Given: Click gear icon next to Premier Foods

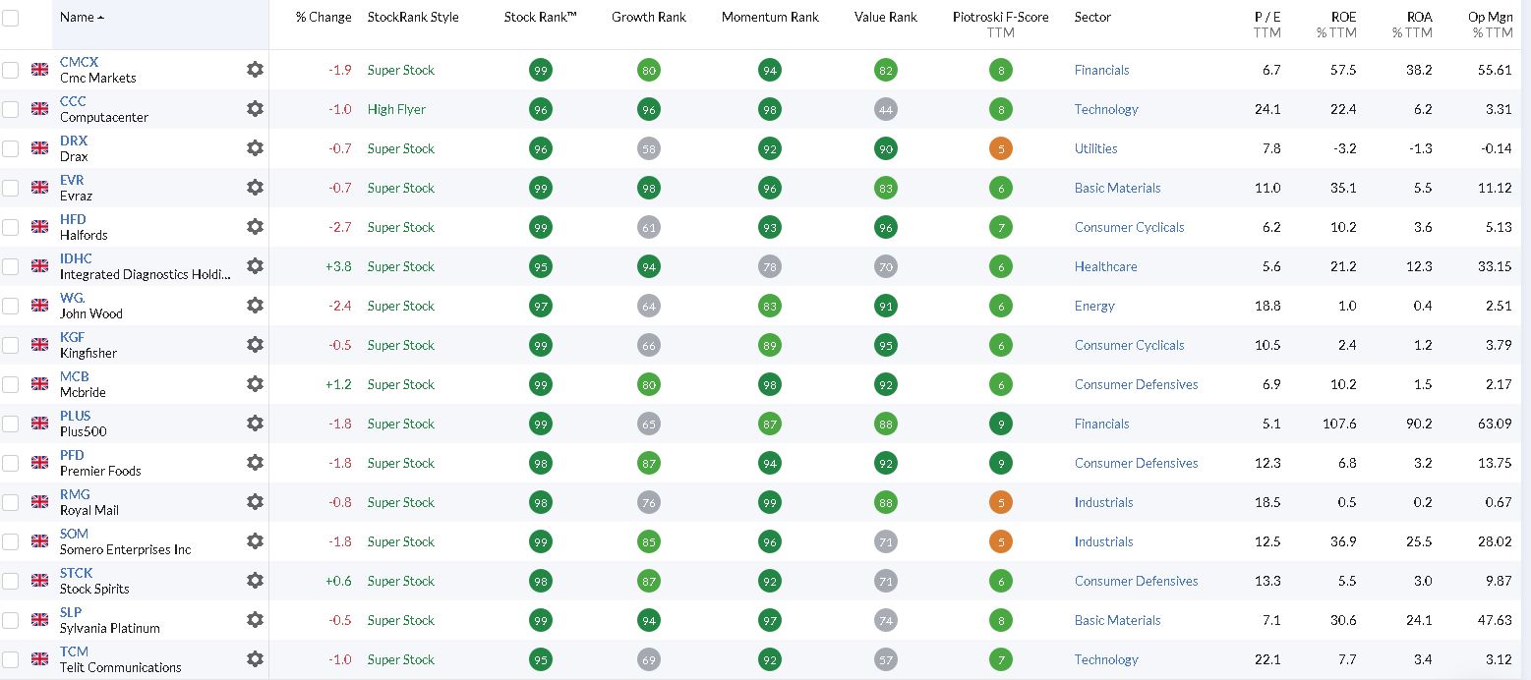Looking at the screenshot, I should click(255, 463).
